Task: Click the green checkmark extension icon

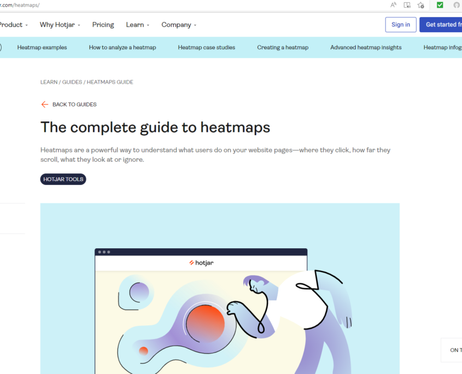Action: click(x=440, y=5)
